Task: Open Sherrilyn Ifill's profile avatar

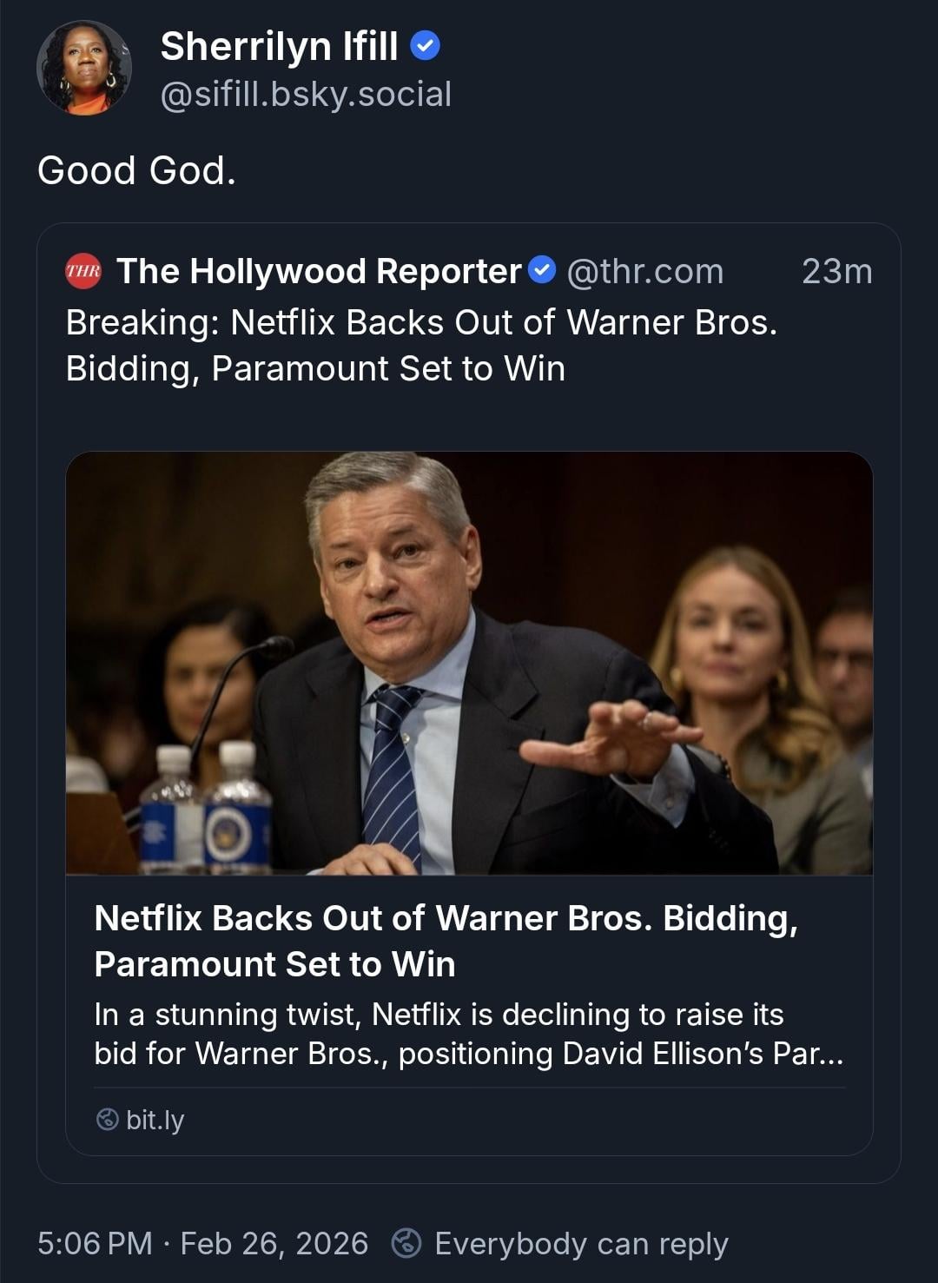Action: pos(84,68)
